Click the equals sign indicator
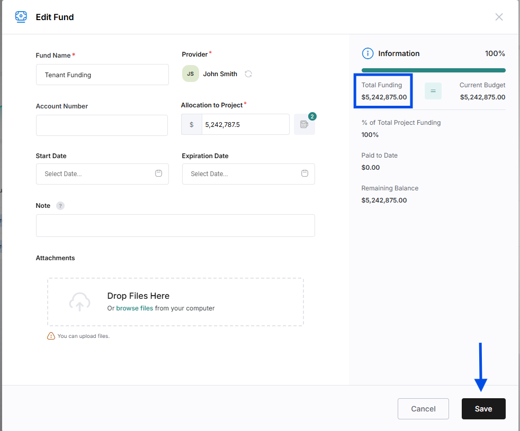Viewport: 520px width, 431px height. click(x=433, y=91)
